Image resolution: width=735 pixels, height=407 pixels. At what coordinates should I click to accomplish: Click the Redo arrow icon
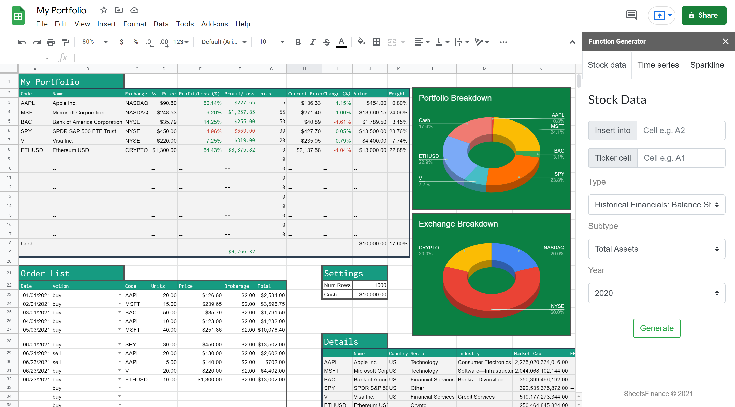(x=37, y=42)
